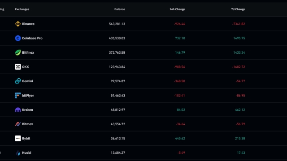Sort by the Balance column header
Image resolution: width=287 pixels, height=161 pixels.
point(120,9)
